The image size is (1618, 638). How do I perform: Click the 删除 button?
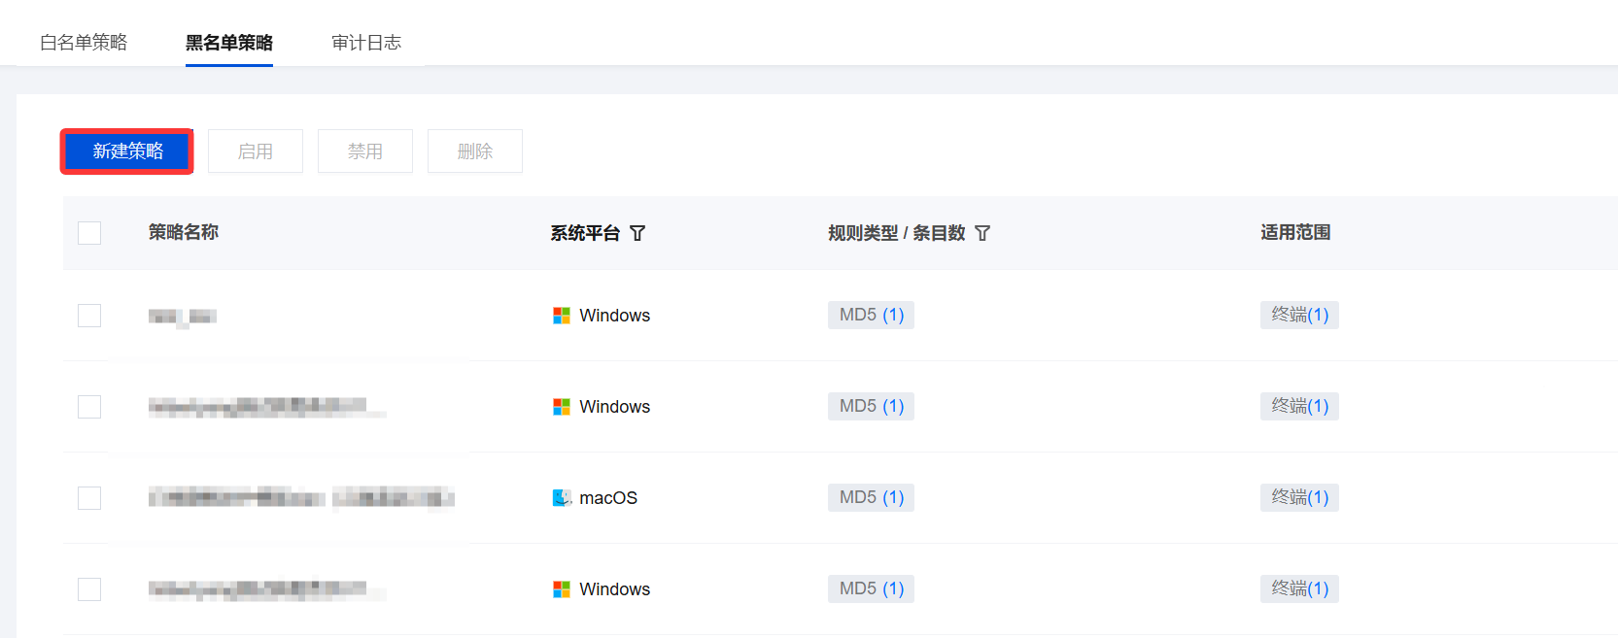pyautogui.click(x=475, y=151)
